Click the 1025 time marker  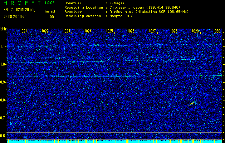click(x=109, y=31)
